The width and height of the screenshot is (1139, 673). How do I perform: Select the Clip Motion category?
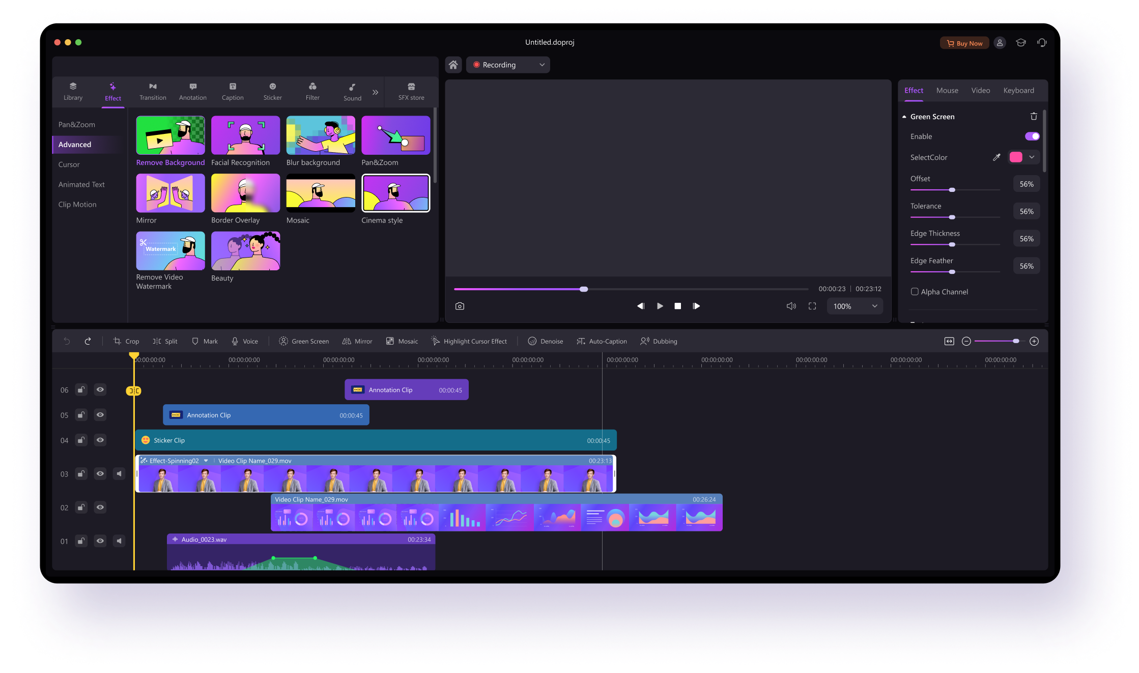77,204
